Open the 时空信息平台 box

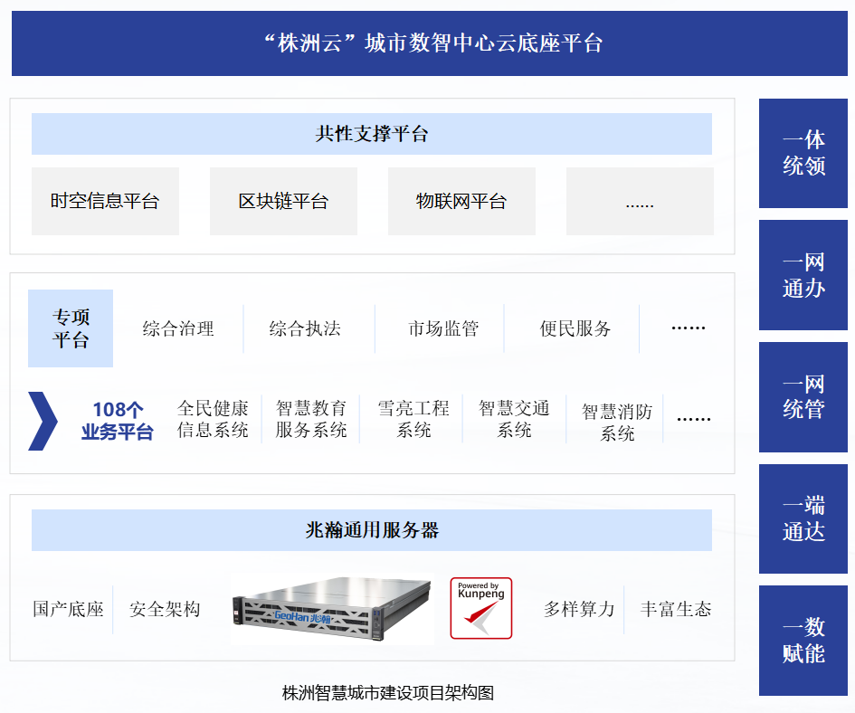105,201
